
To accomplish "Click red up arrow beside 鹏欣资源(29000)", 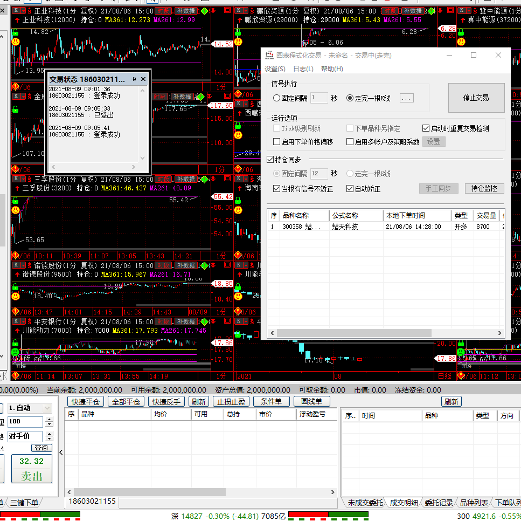I will click(x=239, y=19).
